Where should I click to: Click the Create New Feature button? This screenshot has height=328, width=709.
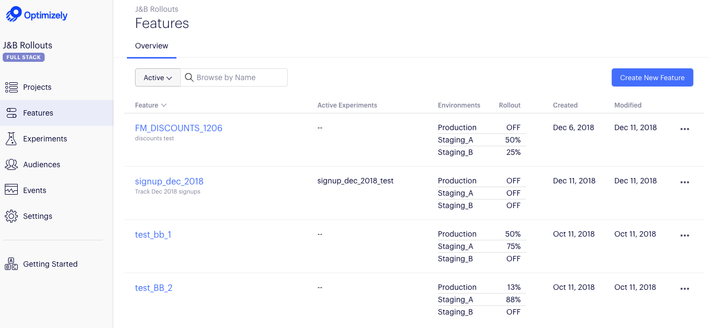coord(652,77)
